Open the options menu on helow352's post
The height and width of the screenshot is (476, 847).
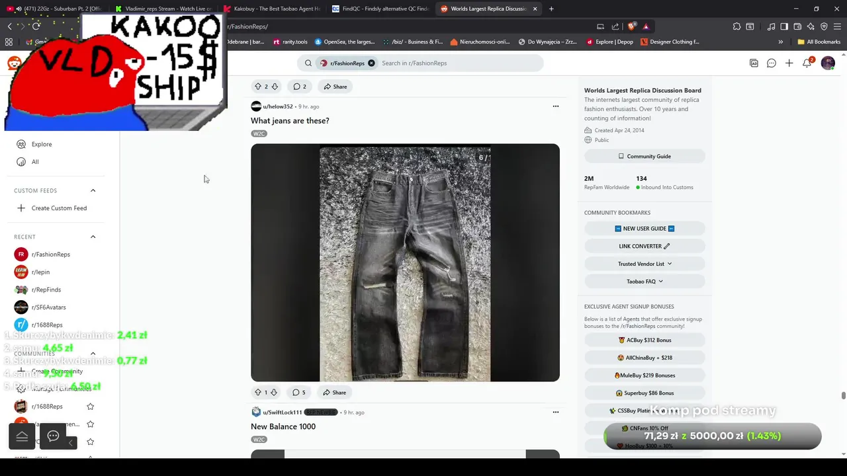point(556,106)
